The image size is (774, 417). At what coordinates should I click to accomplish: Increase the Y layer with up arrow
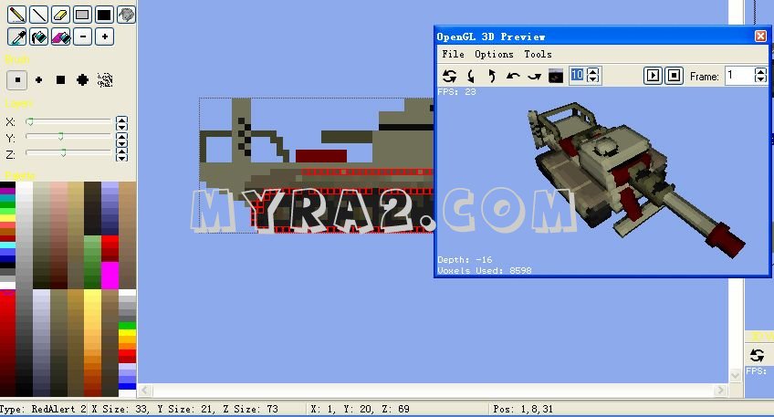coord(121,135)
